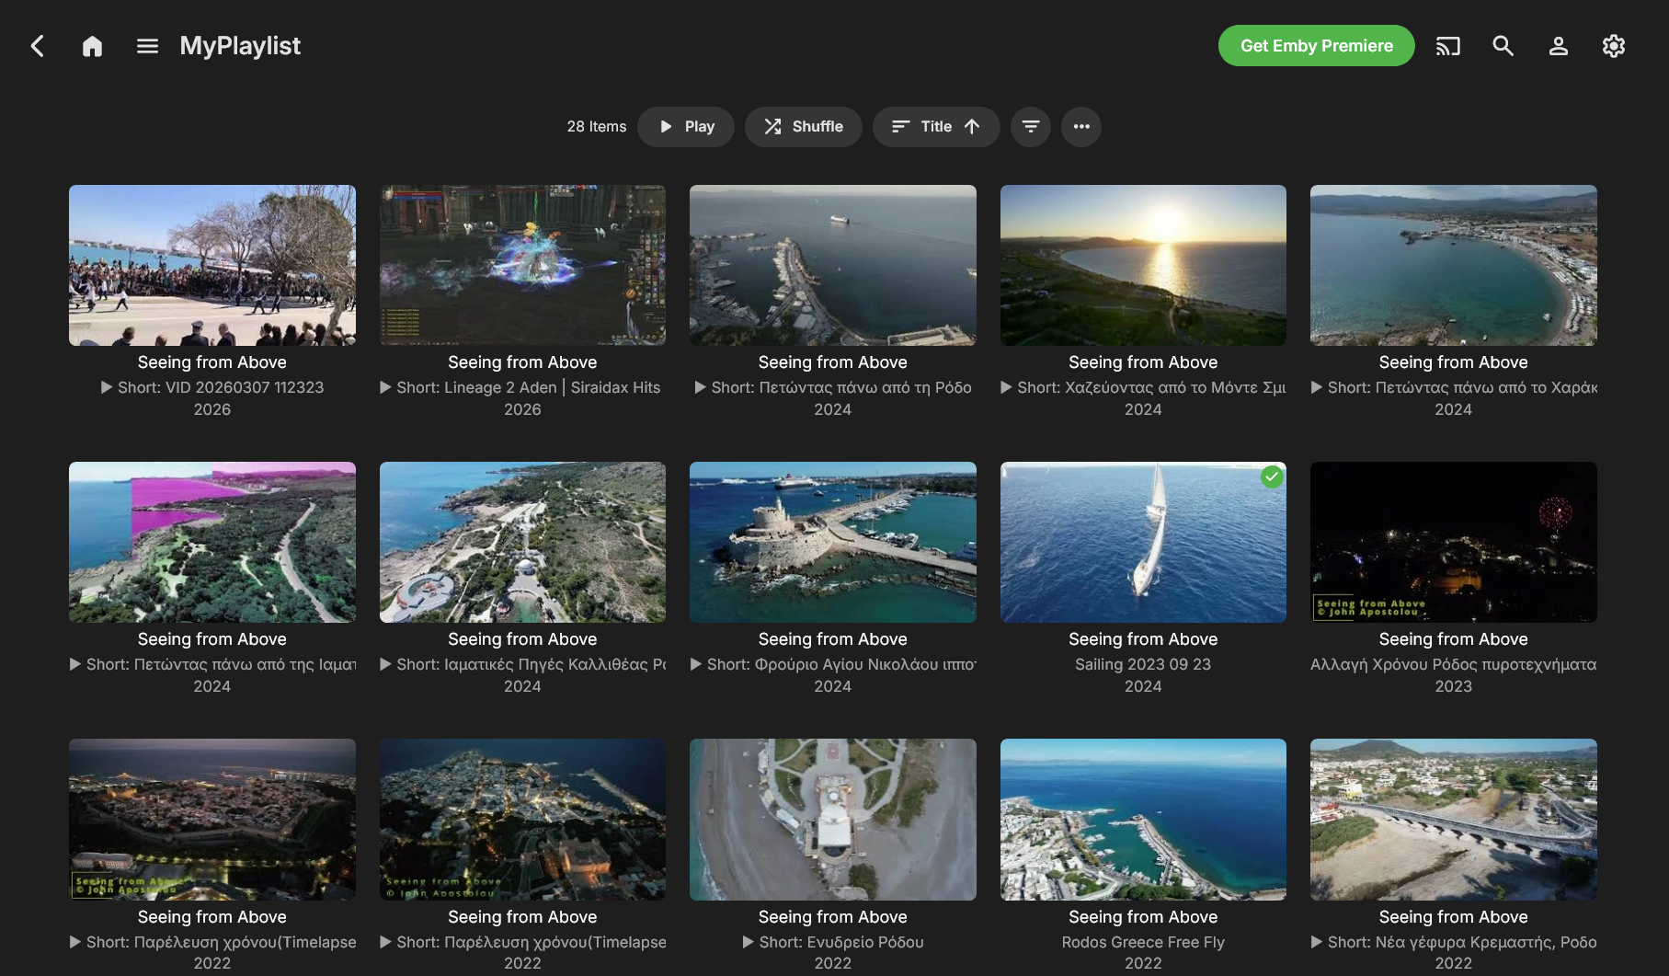Open the filter icon in toolbar
The height and width of the screenshot is (976, 1669).
1031,127
